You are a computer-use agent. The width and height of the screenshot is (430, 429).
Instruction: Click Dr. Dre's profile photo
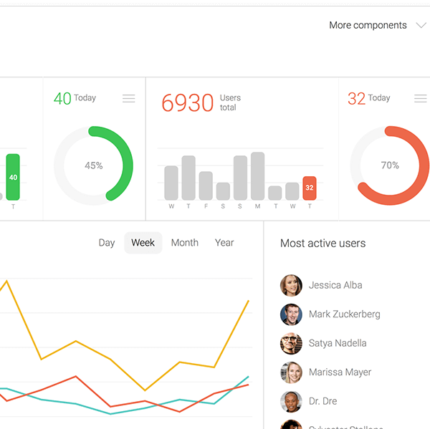(291, 402)
